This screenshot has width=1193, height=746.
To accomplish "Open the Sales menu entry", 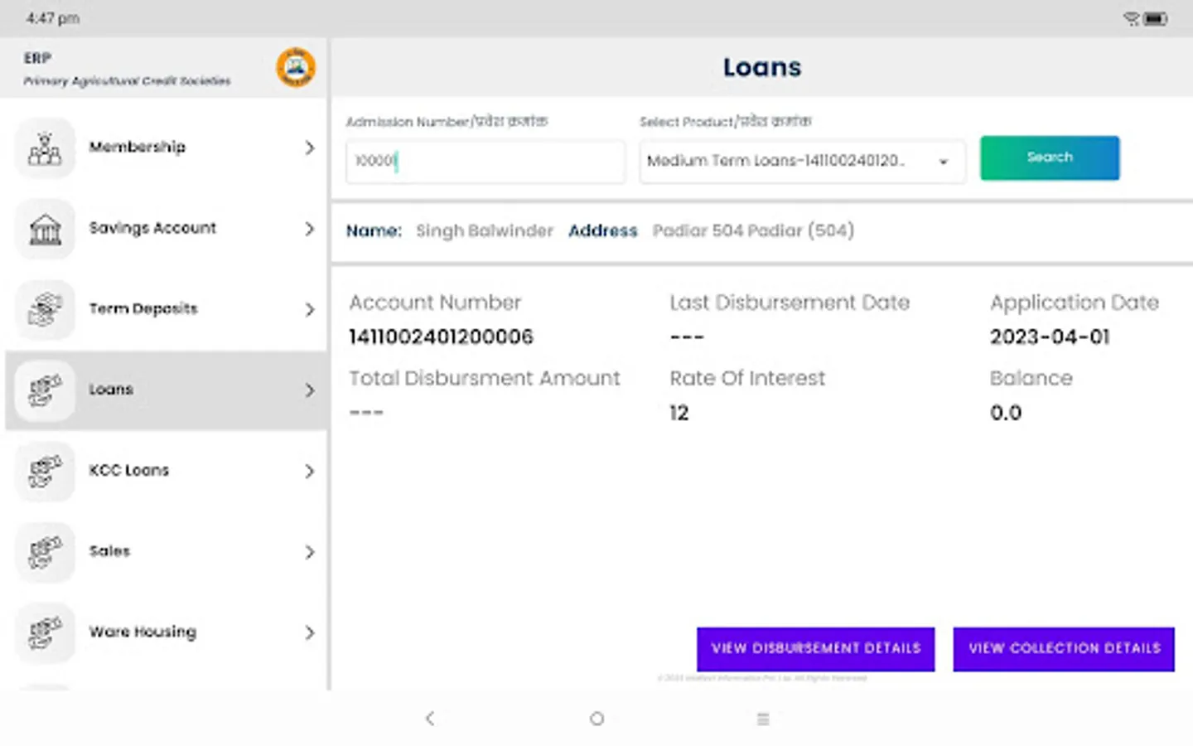I will (109, 551).
